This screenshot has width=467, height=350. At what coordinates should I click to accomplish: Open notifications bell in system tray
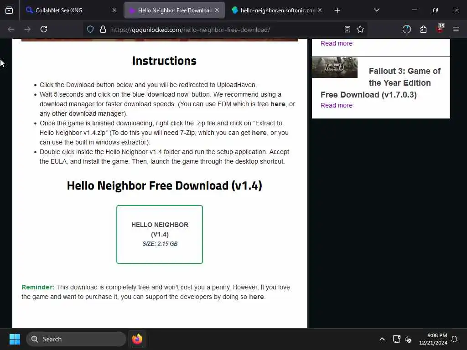(454, 339)
